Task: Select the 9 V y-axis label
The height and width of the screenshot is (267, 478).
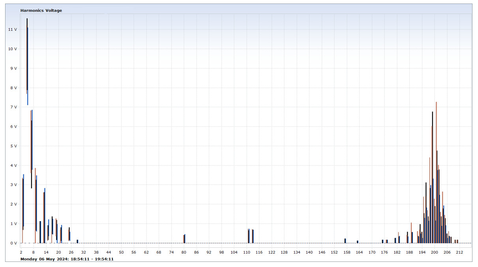Action: (14, 68)
